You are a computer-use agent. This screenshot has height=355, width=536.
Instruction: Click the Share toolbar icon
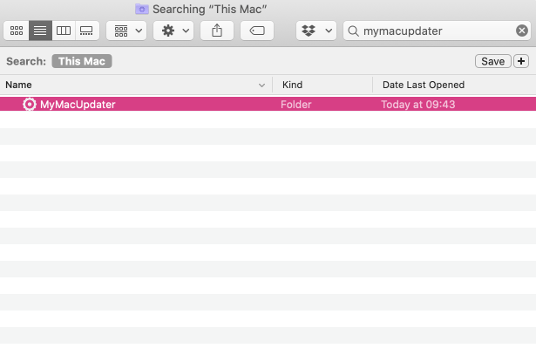point(216,31)
